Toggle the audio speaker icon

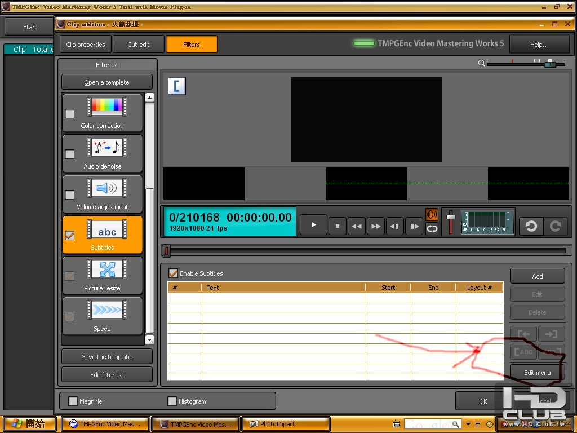pos(432,215)
